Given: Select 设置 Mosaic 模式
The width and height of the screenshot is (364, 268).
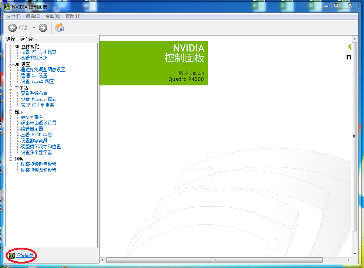Looking at the screenshot, I should 38,99.
